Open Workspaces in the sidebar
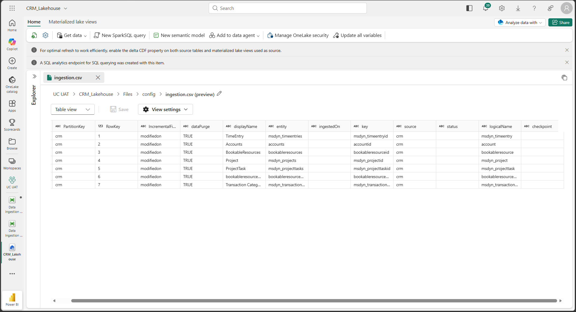The image size is (576, 312). click(x=12, y=164)
